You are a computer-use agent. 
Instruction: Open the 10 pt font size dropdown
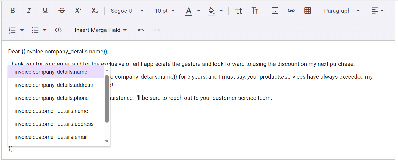[x=164, y=11]
